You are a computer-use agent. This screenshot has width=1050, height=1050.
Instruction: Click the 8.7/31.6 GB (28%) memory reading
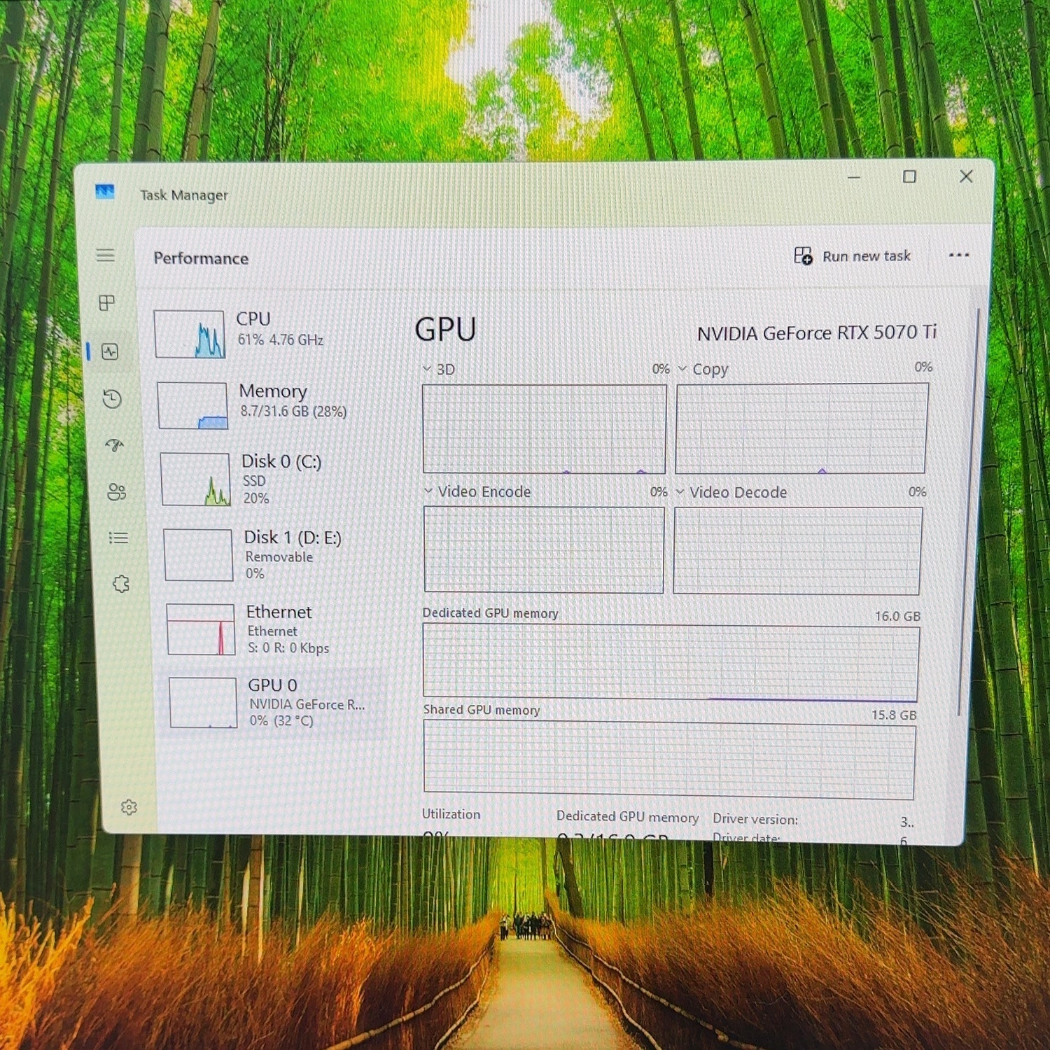pos(293,411)
